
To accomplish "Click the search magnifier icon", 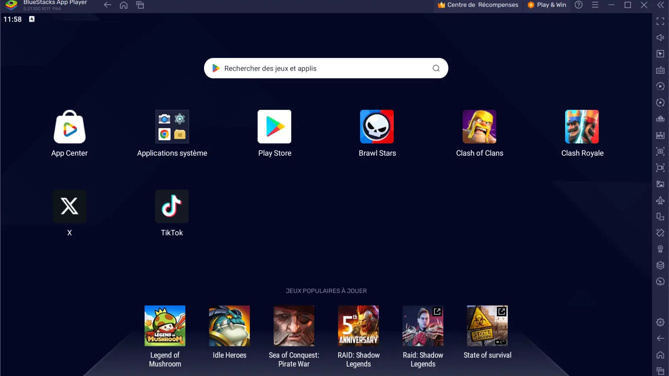I will click(x=436, y=68).
